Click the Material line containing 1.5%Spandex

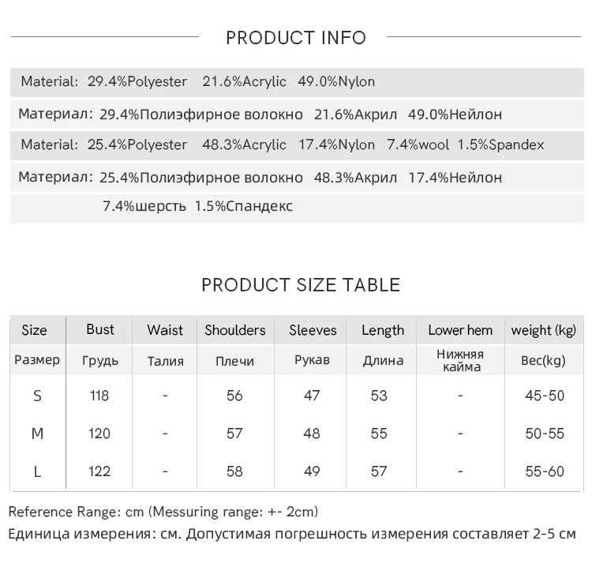point(283,145)
